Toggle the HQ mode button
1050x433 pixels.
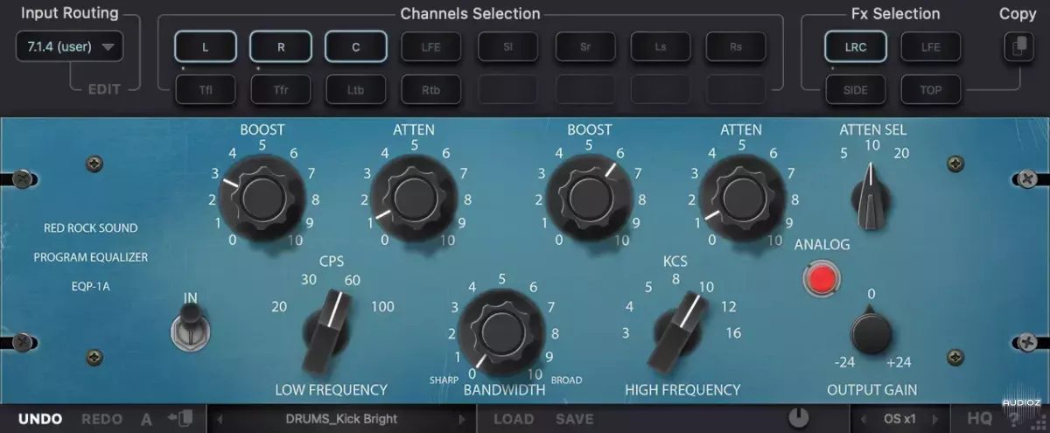[980, 419]
